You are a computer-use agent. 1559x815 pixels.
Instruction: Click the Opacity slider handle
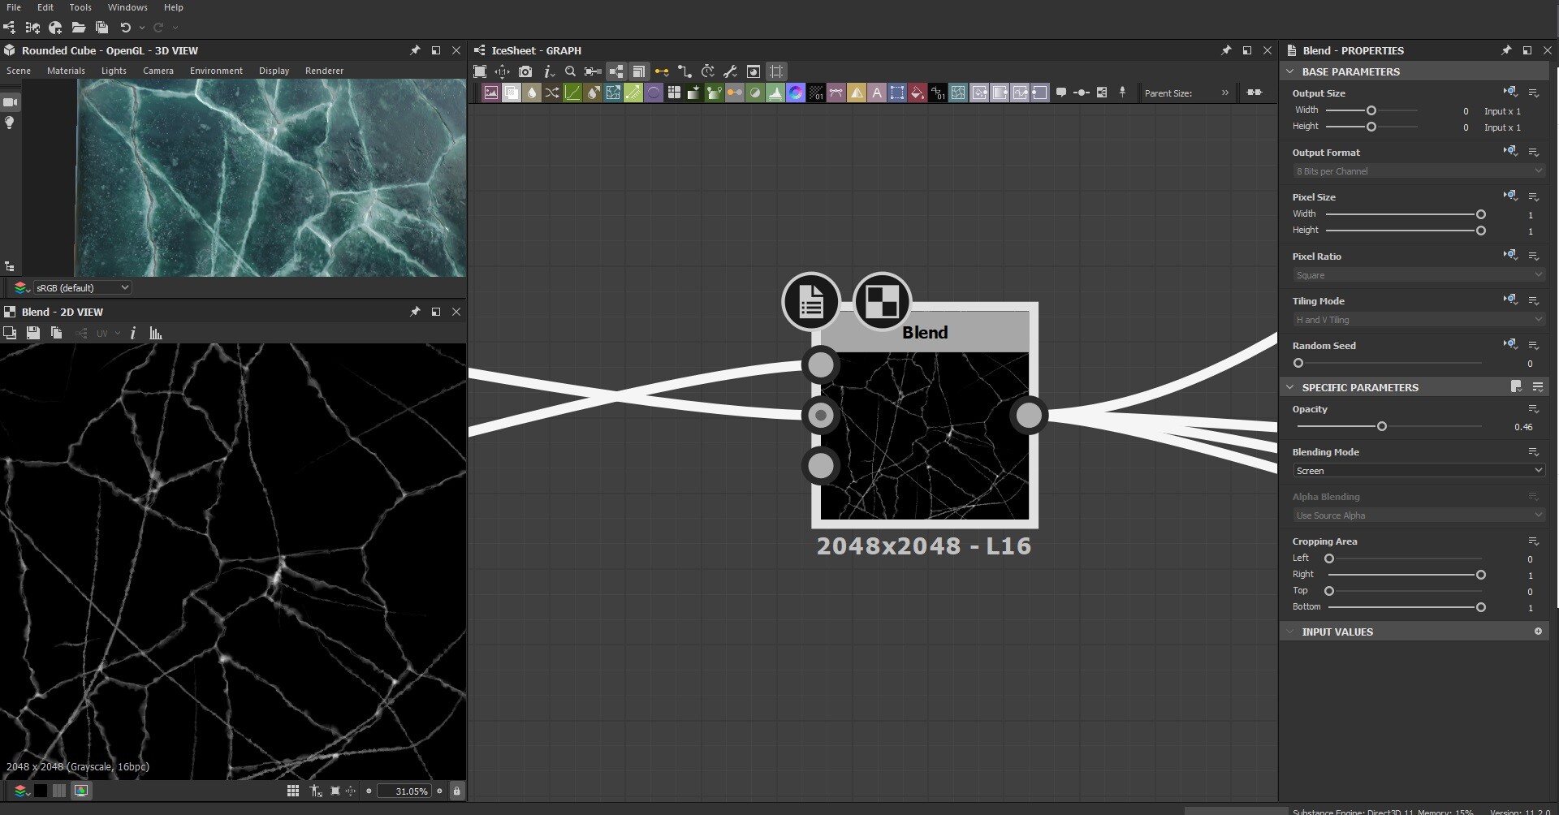click(1381, 426)
